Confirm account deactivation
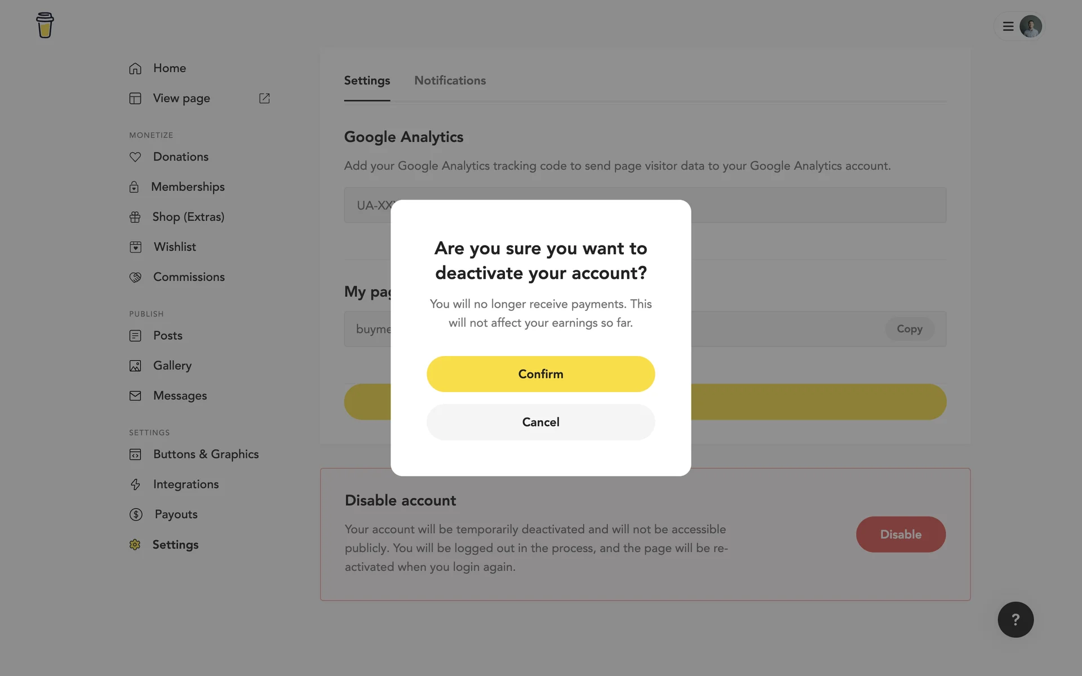This screenshot has width=1082, height=676. [x=540, y=374]
